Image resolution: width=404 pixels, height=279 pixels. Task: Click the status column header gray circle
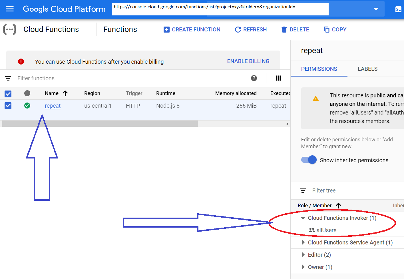tap(27, 93)
